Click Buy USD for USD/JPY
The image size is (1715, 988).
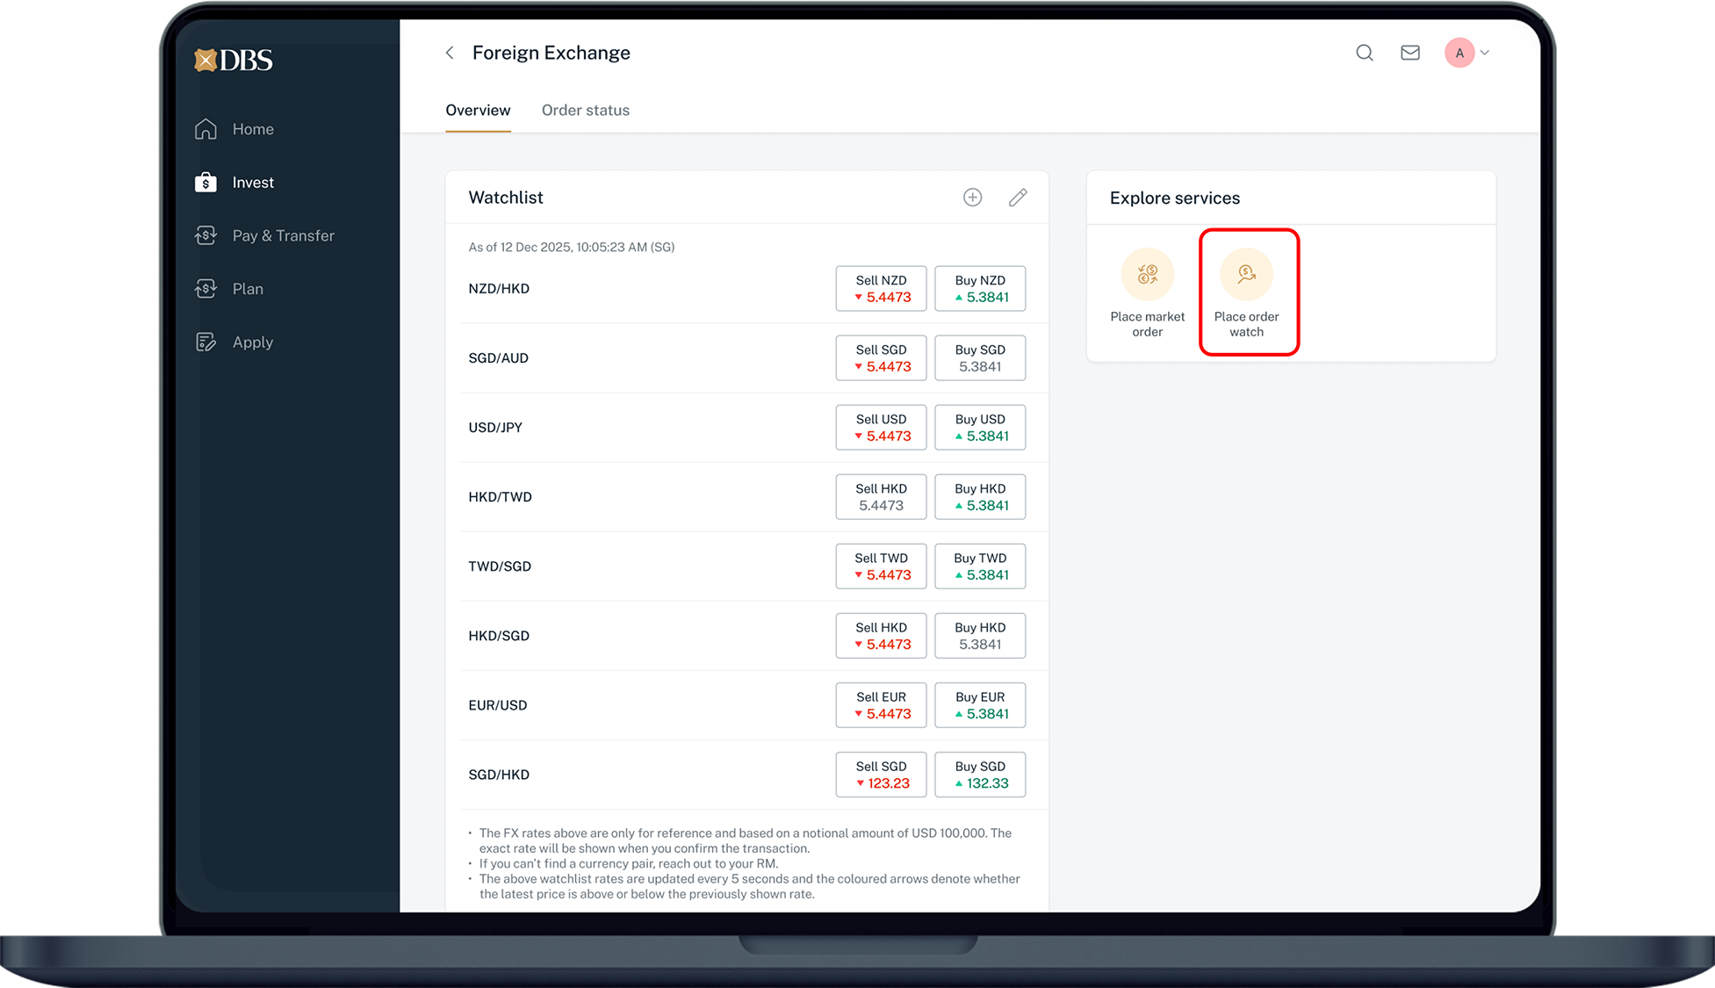(980, 428)
